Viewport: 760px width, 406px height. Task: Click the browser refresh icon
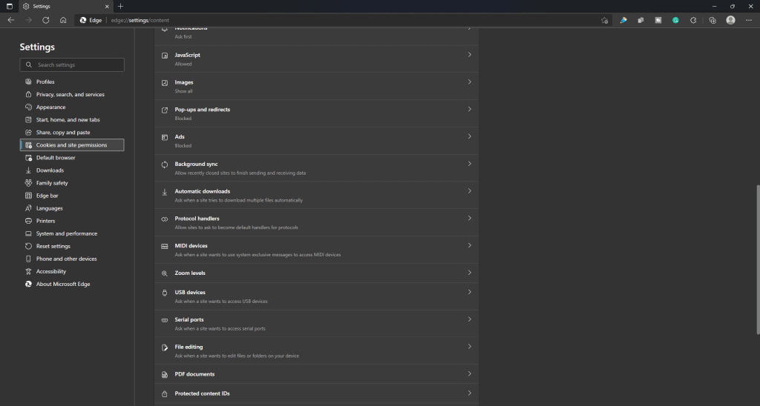[46, 20]
